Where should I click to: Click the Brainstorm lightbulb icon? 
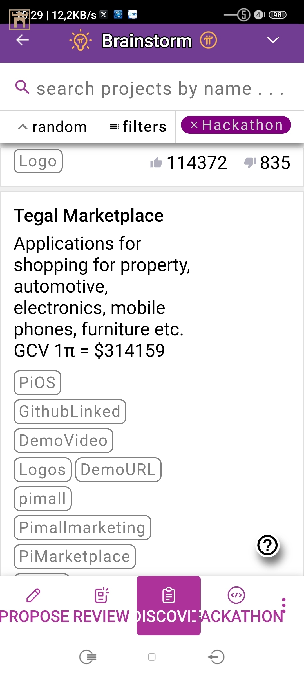point(81,40)
